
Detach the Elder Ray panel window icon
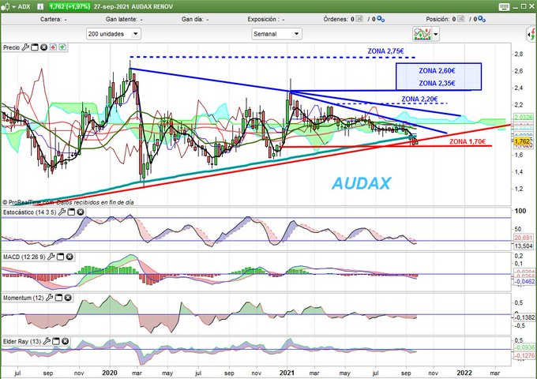56,341
